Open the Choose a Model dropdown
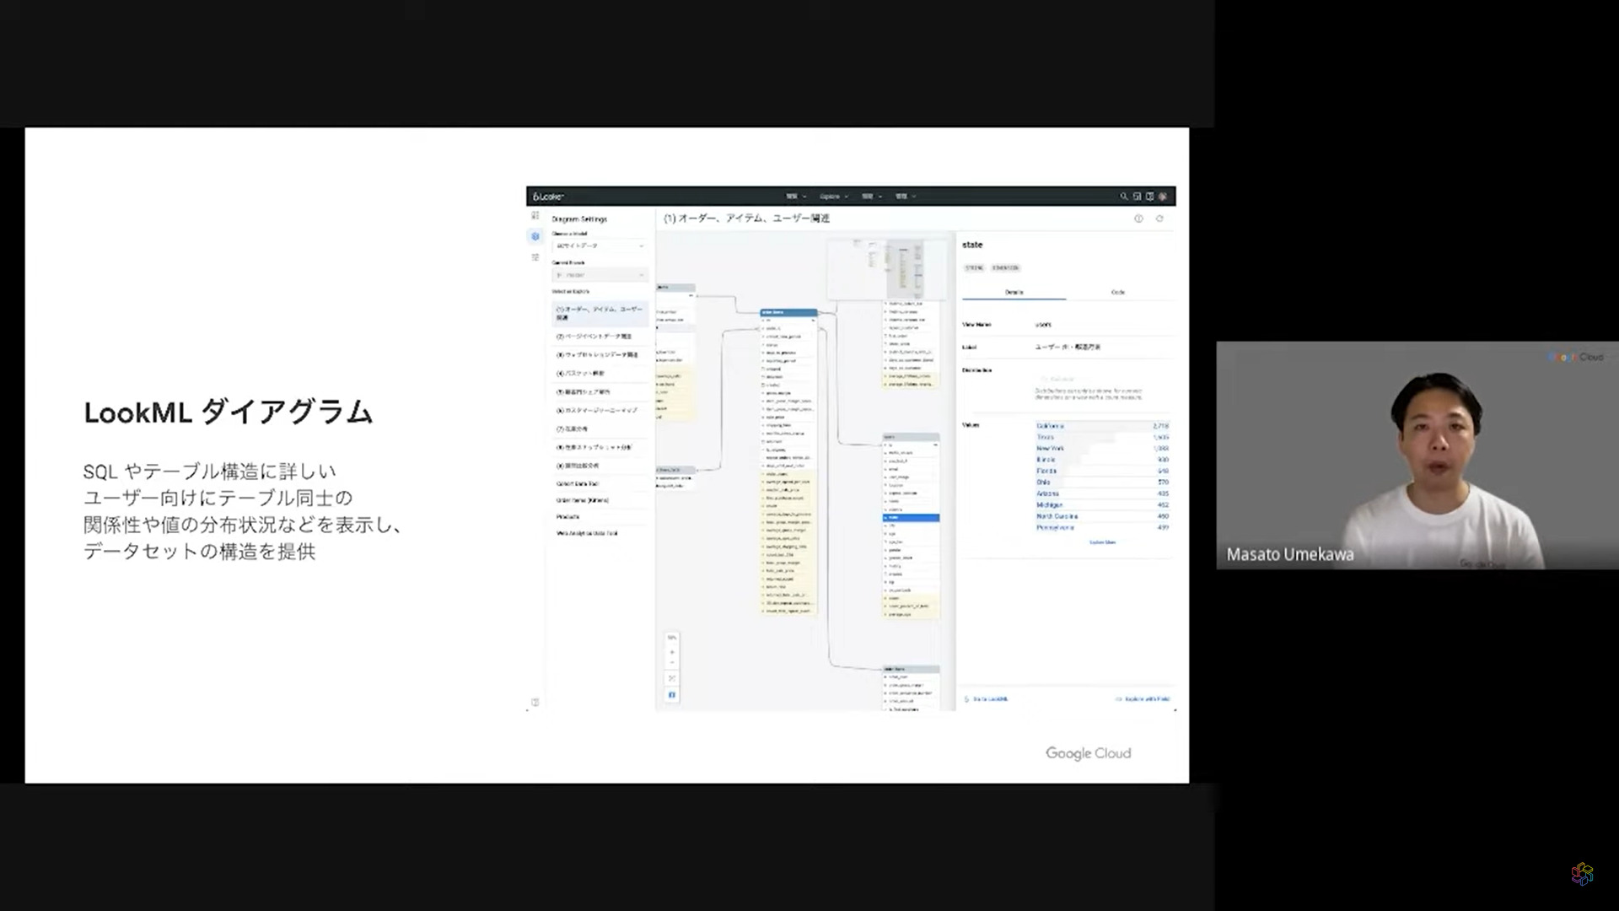Screen dimensions: 1619x911 pos(600,245)
